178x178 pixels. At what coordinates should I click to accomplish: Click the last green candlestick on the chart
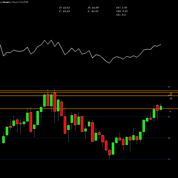click(161, 108)
